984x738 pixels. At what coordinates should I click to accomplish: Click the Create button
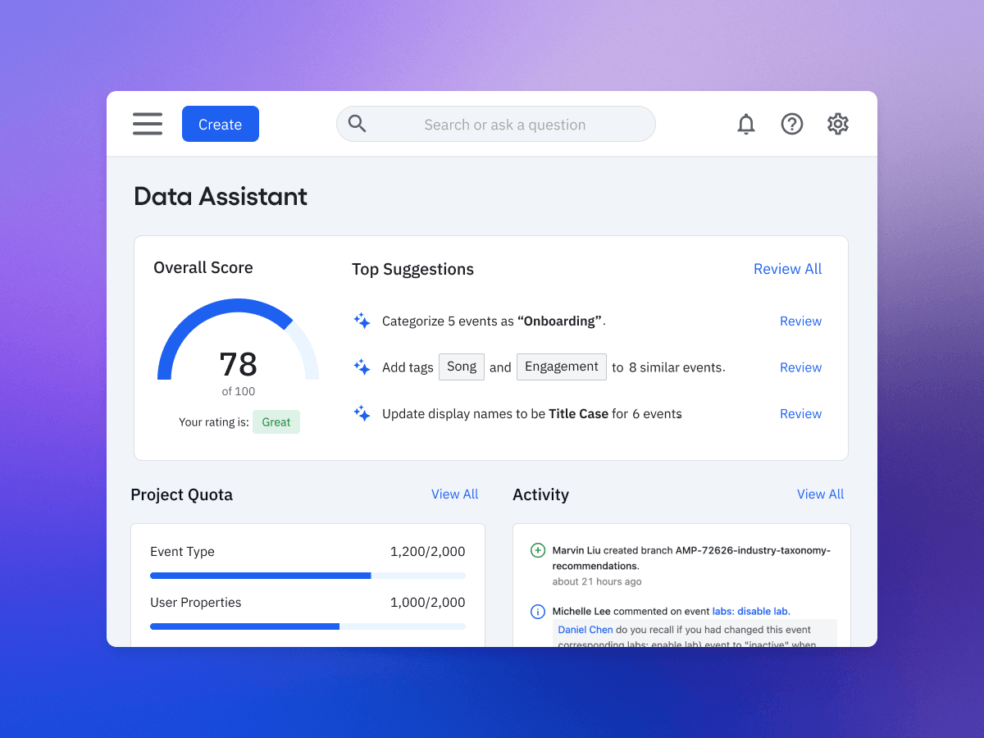pos(220,123)
